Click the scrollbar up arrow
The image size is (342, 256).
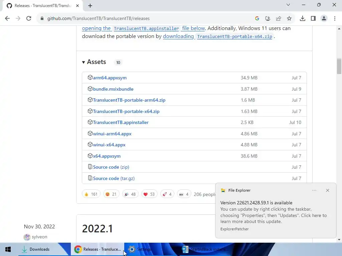coord(339,29)
